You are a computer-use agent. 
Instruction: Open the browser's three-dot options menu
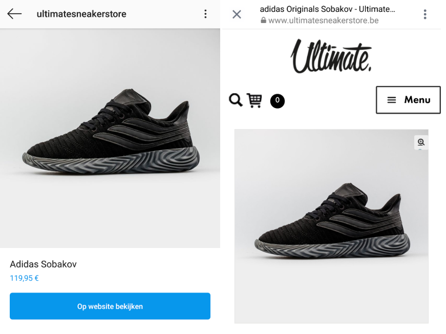pyautogui.click(x=425, y=14)
